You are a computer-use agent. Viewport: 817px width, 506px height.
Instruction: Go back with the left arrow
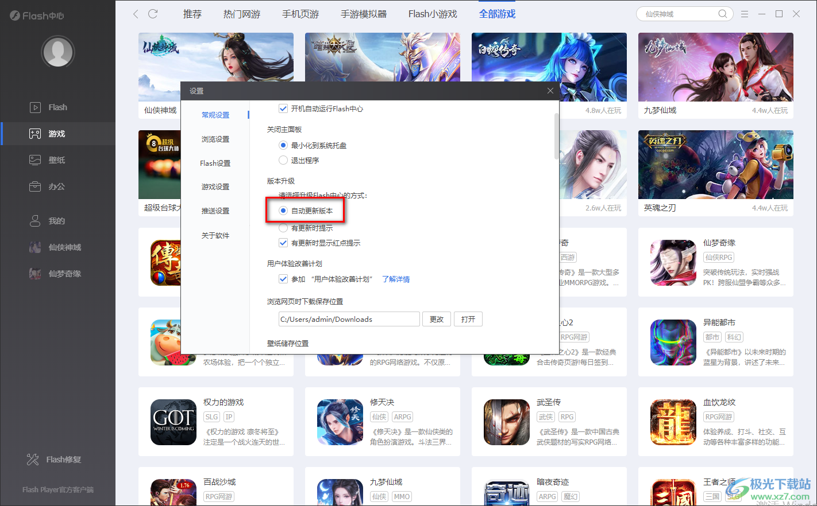coord(136,14)
